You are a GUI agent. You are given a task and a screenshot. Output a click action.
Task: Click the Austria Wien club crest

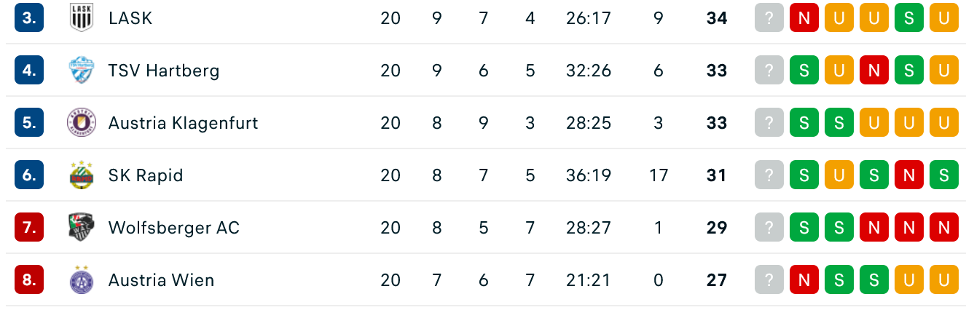tap(81, 279)
